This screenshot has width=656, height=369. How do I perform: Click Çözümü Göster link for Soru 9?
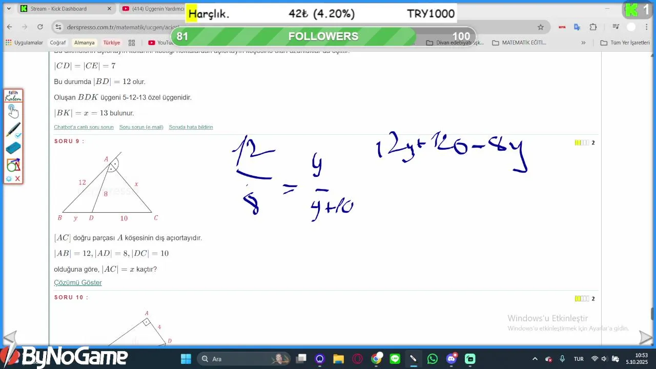coord(78,283)
